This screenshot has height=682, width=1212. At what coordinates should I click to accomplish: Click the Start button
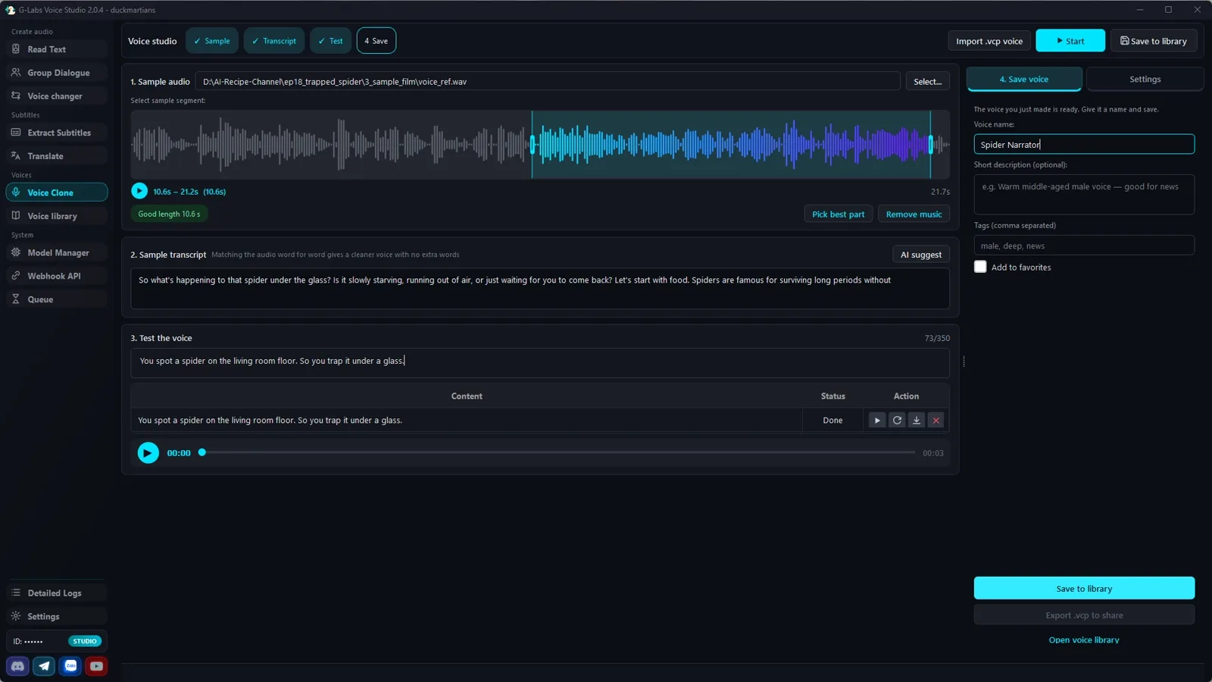[x=1070, y=41]
